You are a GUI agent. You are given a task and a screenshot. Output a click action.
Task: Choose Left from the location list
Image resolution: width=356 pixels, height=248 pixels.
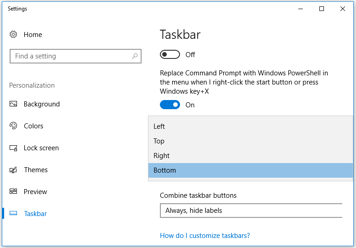tap(159, 127)
